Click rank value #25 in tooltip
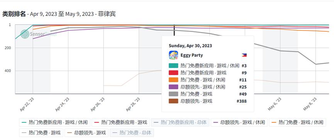Image resolution: width=334 pixels, height=139 pixels. click(243, 87)
